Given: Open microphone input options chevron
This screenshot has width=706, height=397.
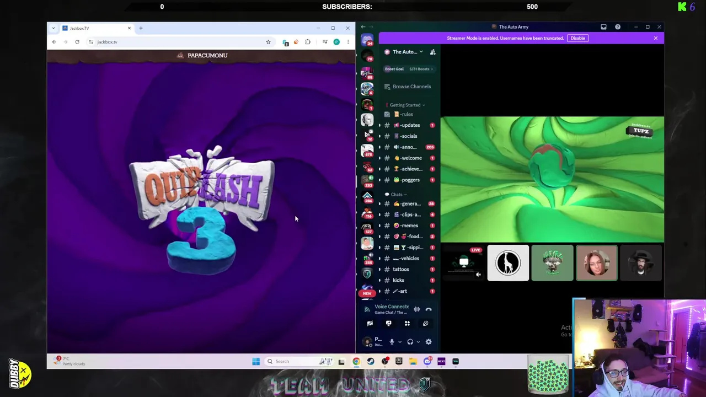Looking at the screenshot, I should coord(400,342).
